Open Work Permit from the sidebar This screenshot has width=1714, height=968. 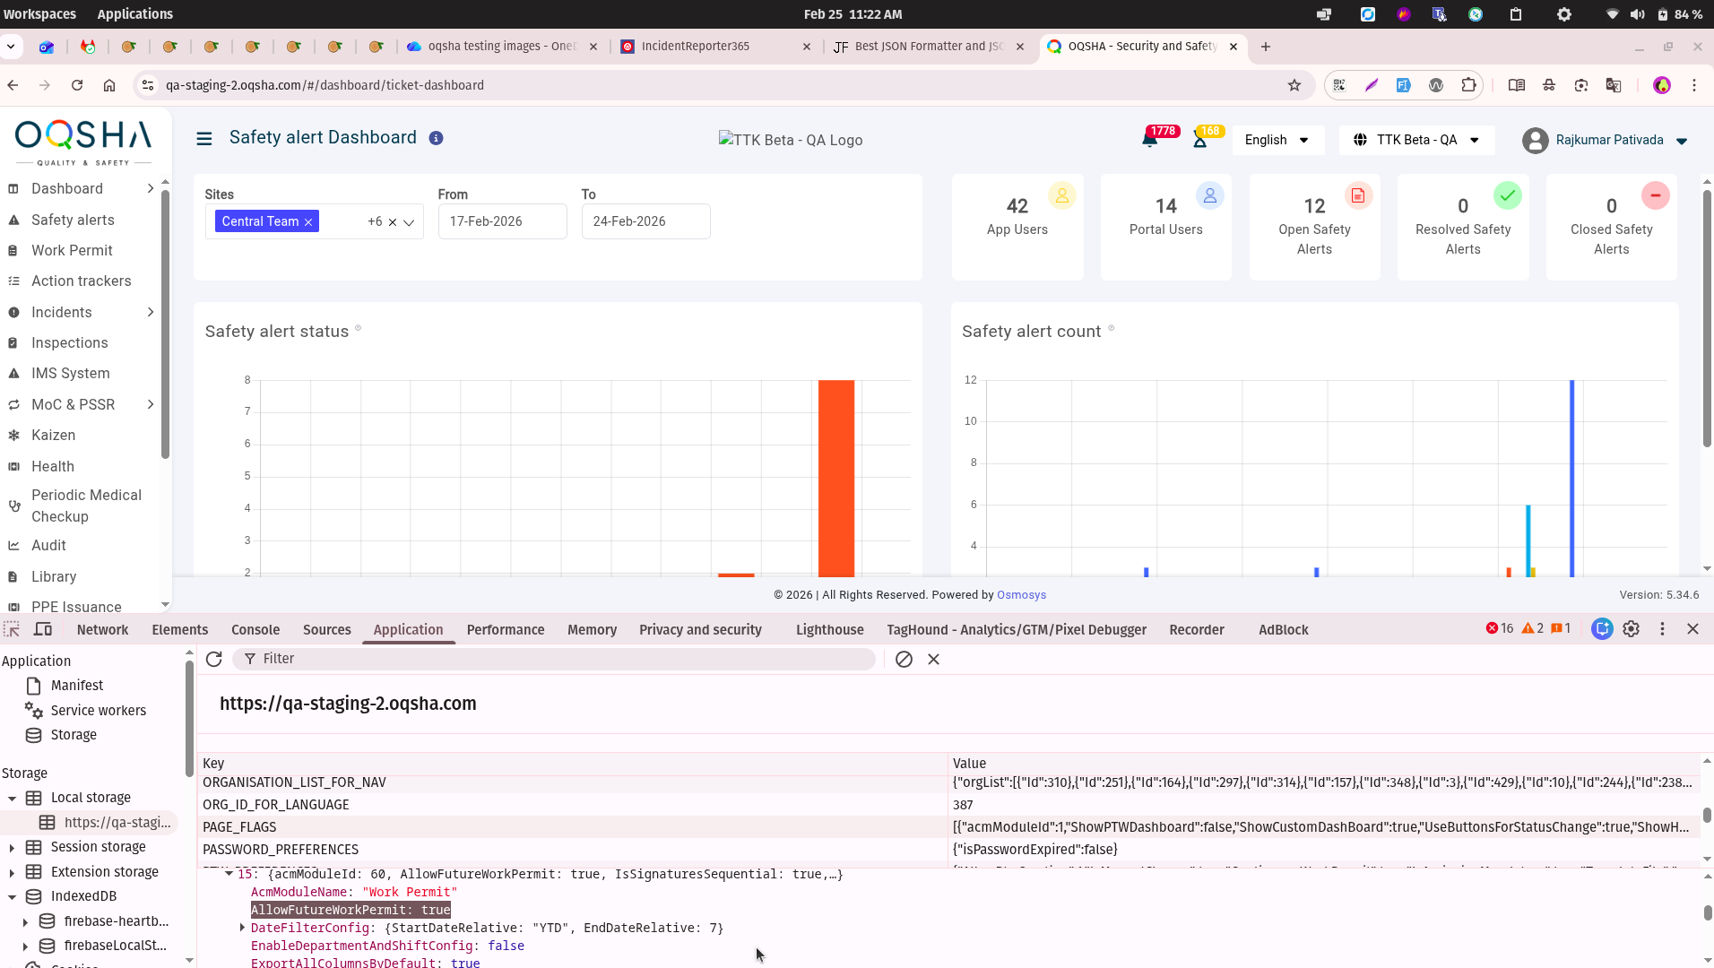coord(72,251)
